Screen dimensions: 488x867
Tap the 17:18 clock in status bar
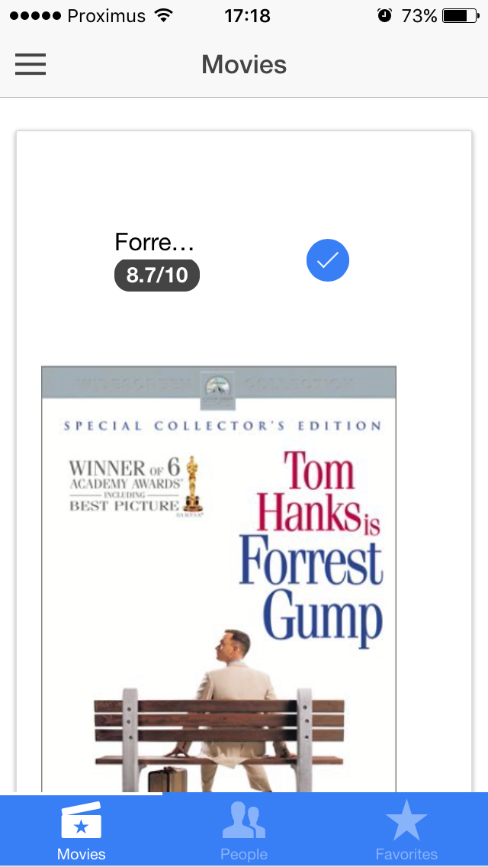coord(247,16)
